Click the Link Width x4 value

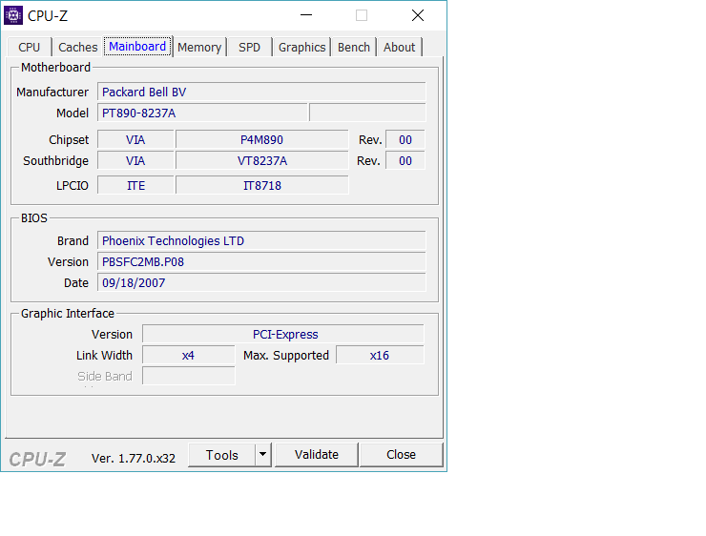[x=189, y=356]
